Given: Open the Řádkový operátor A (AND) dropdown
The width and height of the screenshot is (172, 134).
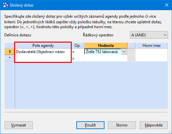Looking at the screenshot, I should click(149, 35).
